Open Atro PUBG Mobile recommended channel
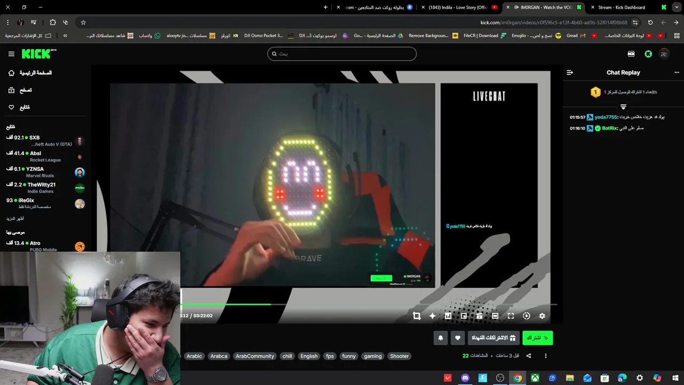This screenshot has height=385, width=684. (x=45, y=247)
